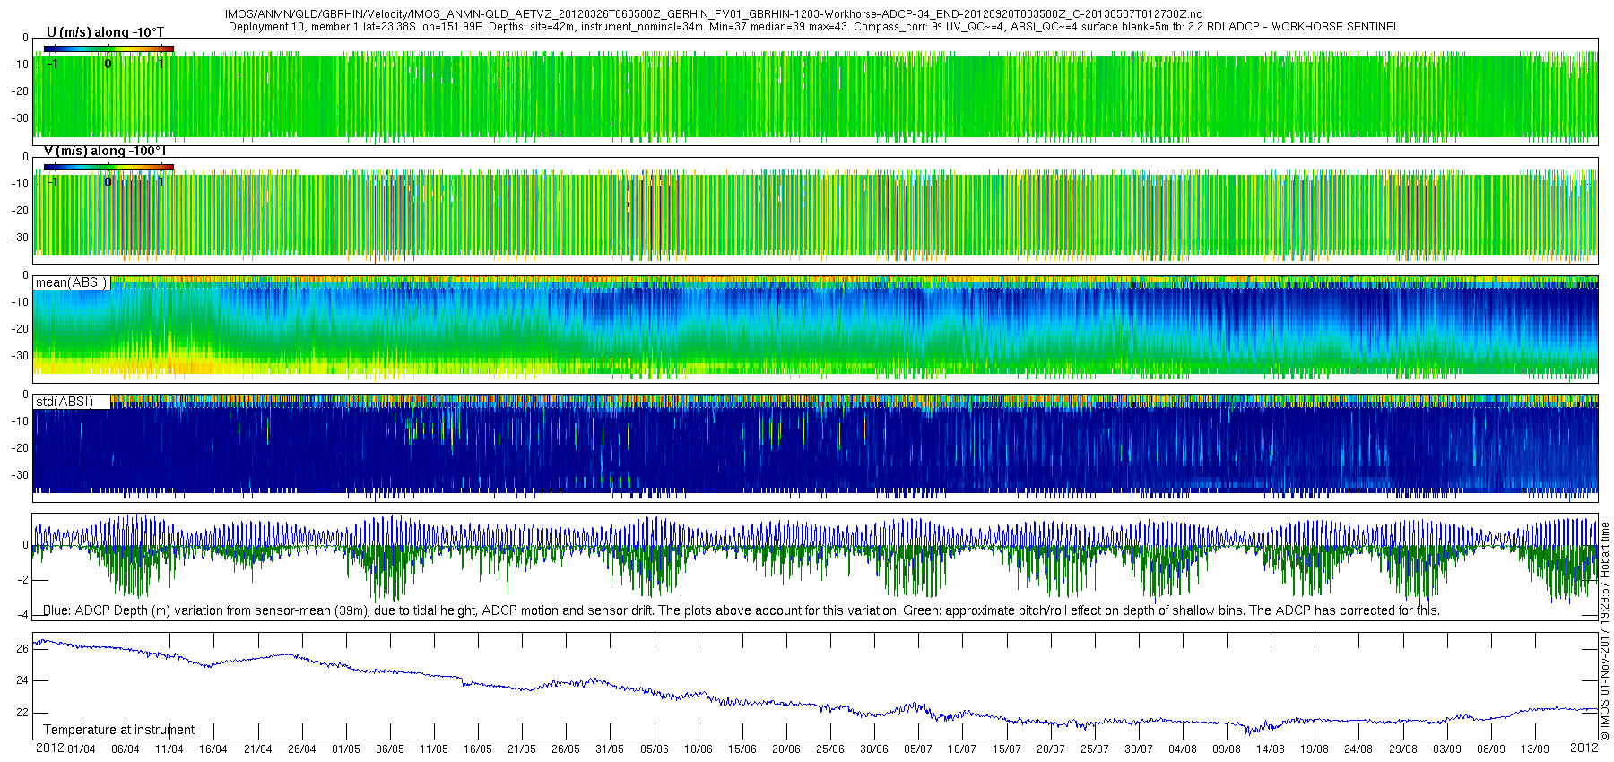Select the mean(ABSI) panel label
Screen dimensions: 1614x762
72,282
